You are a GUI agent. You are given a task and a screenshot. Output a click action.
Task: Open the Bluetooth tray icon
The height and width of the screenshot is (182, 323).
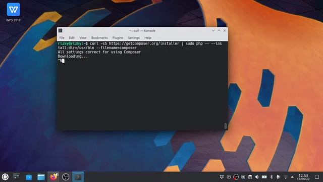(272, 177)
